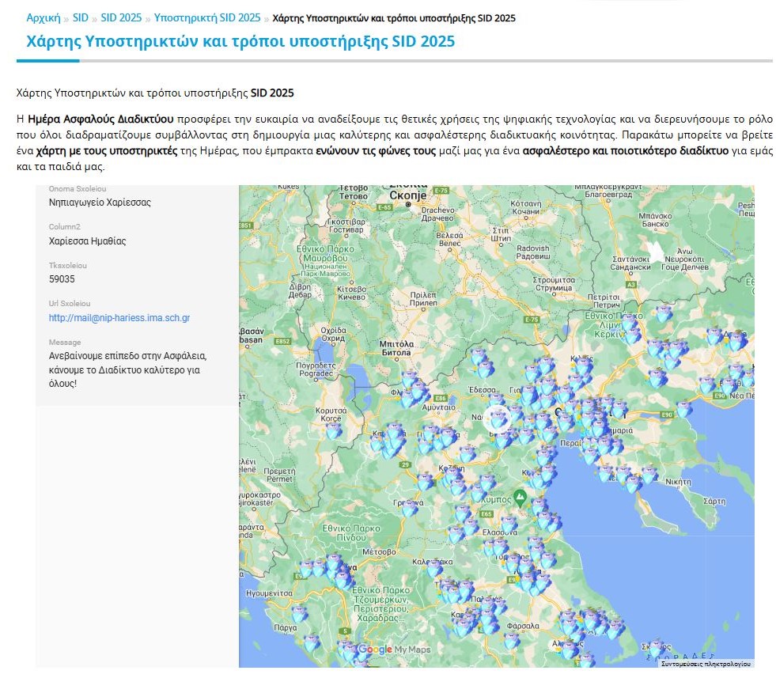Click the Νηπιαγωγείο Χαρίεσσας school name in the panel
This screenshot has width=776, height=678.
100,202
